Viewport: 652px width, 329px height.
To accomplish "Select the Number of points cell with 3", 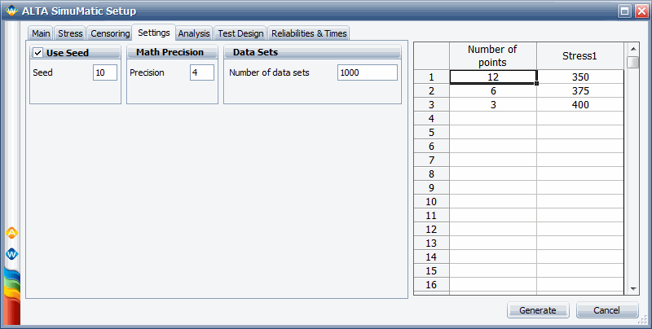I will tap(493, 105).
